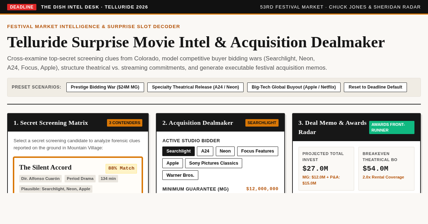Screen dimensions: 428x224
Task: Click the Dir. Alfonso Cuarón tag
Action: 40,179
